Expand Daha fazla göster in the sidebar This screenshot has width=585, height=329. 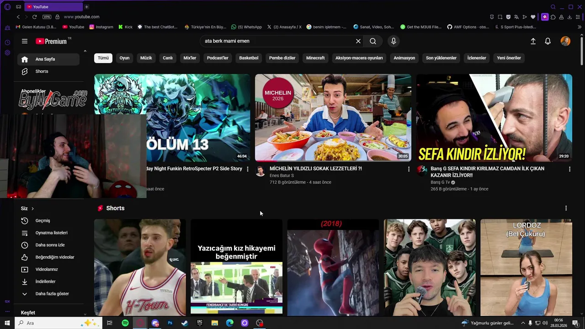pyautogui.click(x=48, y=294)
